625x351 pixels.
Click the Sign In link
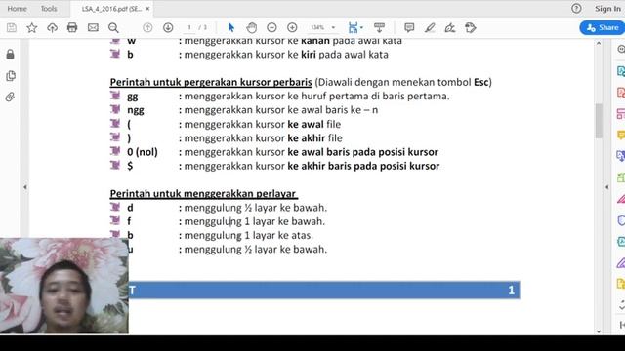pyautogui.click(x=607, y=9)
